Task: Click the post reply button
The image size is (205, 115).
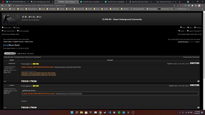Action: (x=10, y=53)
